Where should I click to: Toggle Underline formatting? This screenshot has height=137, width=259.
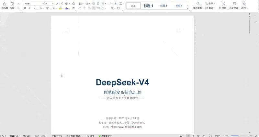pos(34,8)
